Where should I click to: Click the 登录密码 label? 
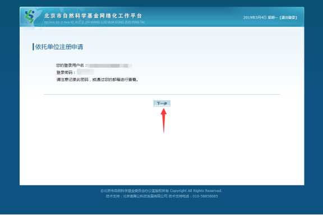[66, 73]
